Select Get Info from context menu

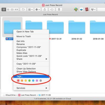point(31,41)
